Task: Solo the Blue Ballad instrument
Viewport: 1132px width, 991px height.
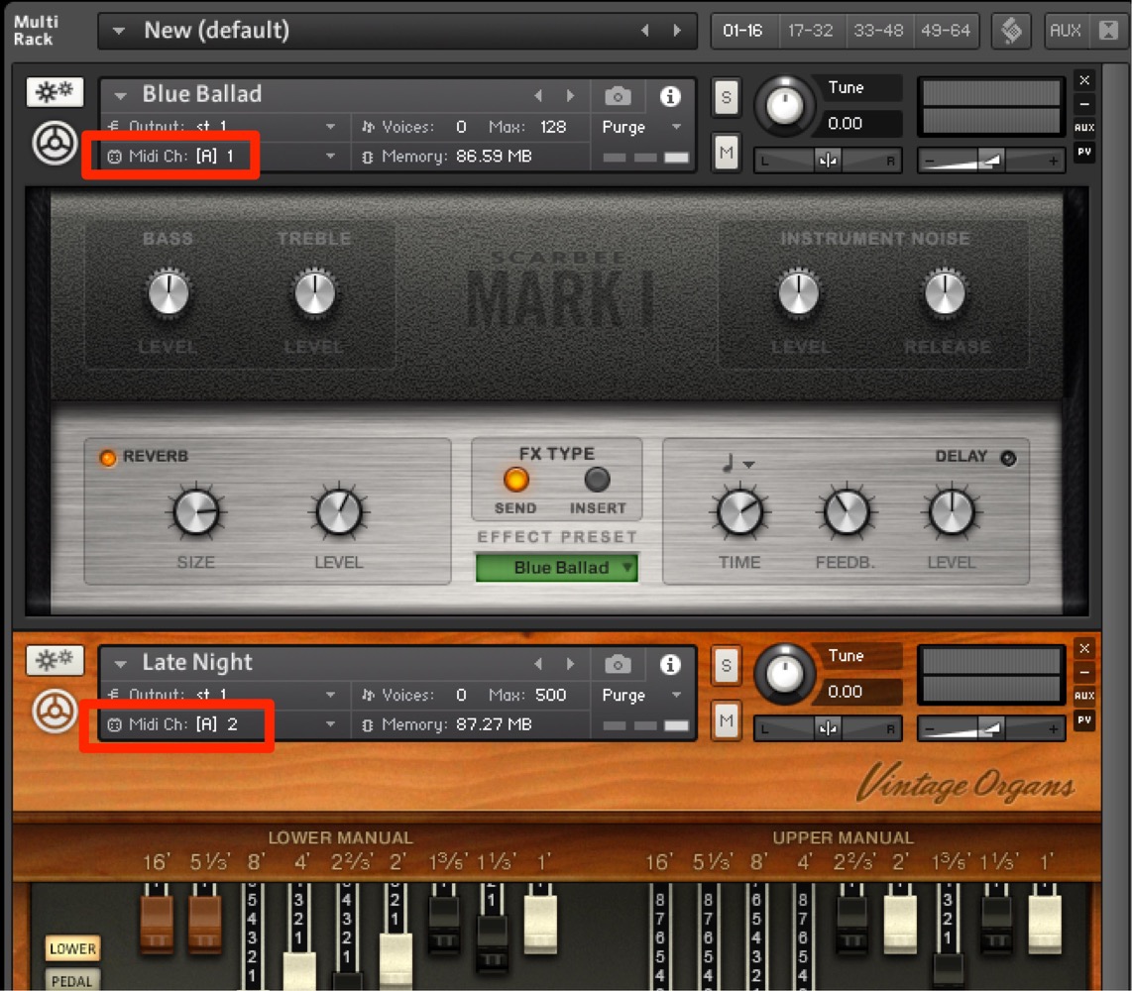Action: 727,97
